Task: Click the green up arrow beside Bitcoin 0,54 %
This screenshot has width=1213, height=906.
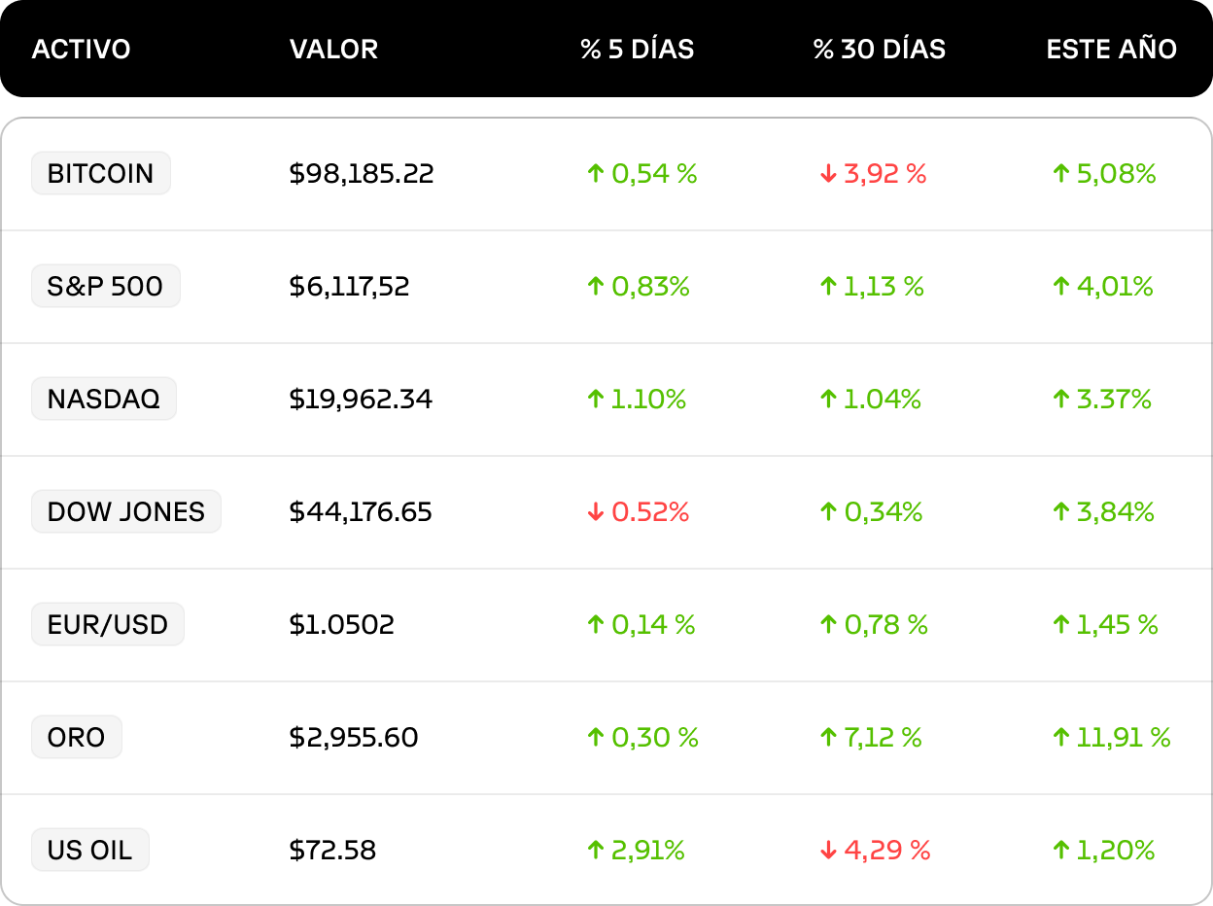Action: [x=595, y=174]
